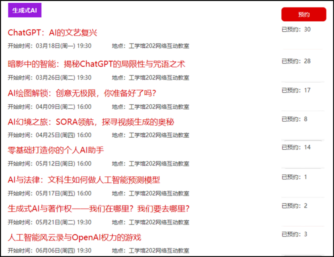The width and height of the screenshot is (334, 257).
Task: Open AI幻境之旅：SORA领航 lecture link
Action: [x=91, y=122]
